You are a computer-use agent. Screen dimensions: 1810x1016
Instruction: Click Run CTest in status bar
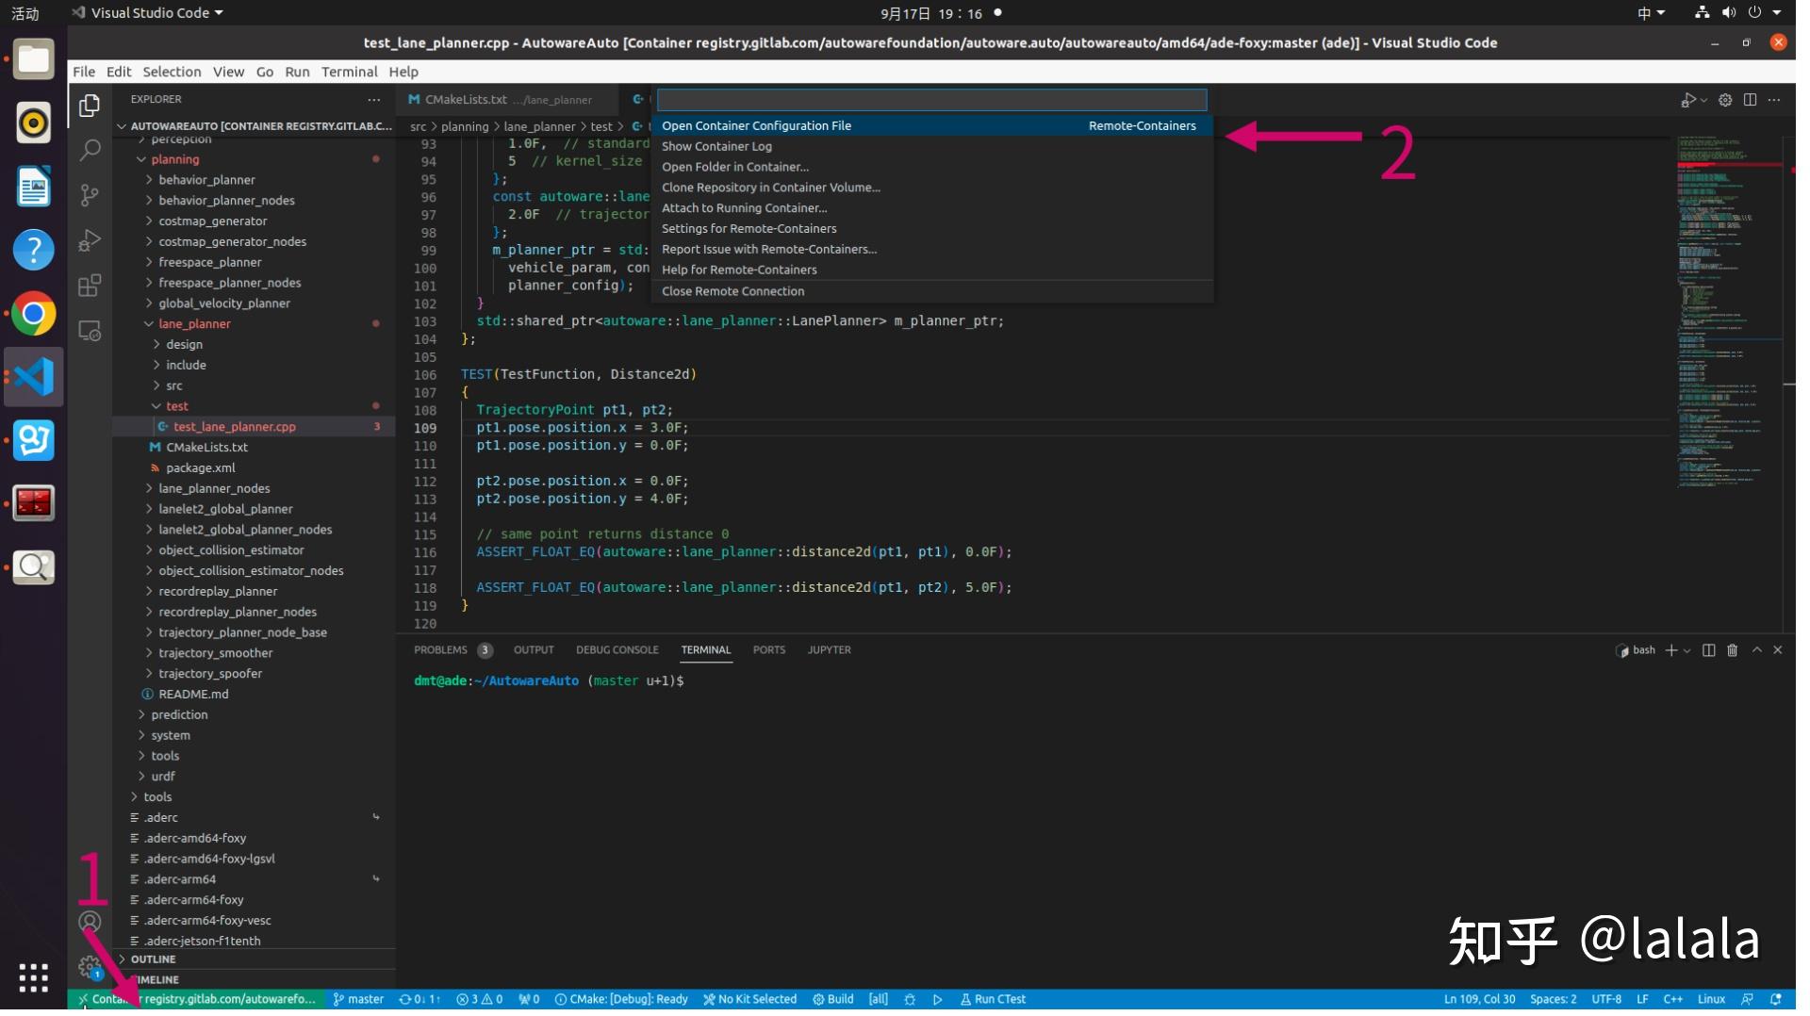1001,1007
